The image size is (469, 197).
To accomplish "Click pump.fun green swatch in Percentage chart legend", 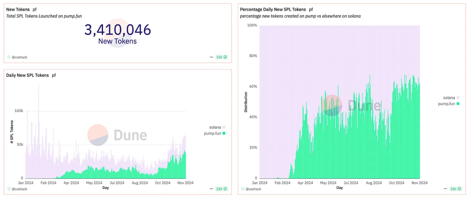I will tap(458, 104).
